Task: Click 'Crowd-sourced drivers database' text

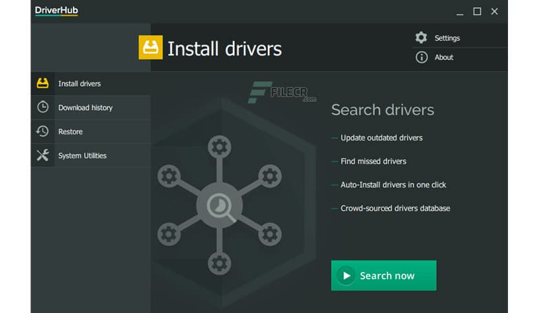Action: click(x=395, y=208)
